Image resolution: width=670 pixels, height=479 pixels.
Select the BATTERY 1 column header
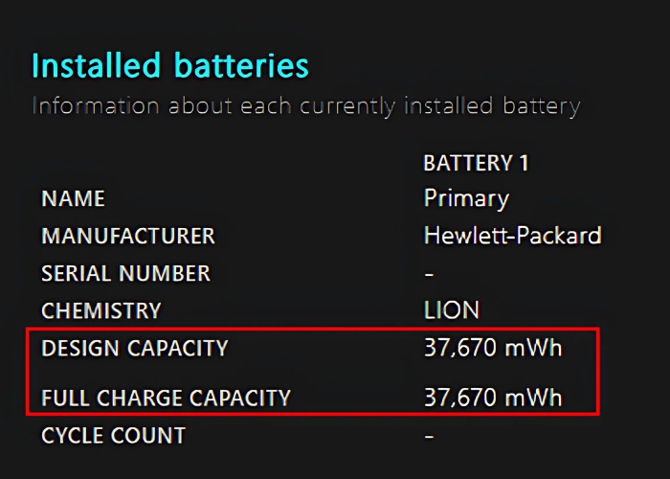click(476, 163)
